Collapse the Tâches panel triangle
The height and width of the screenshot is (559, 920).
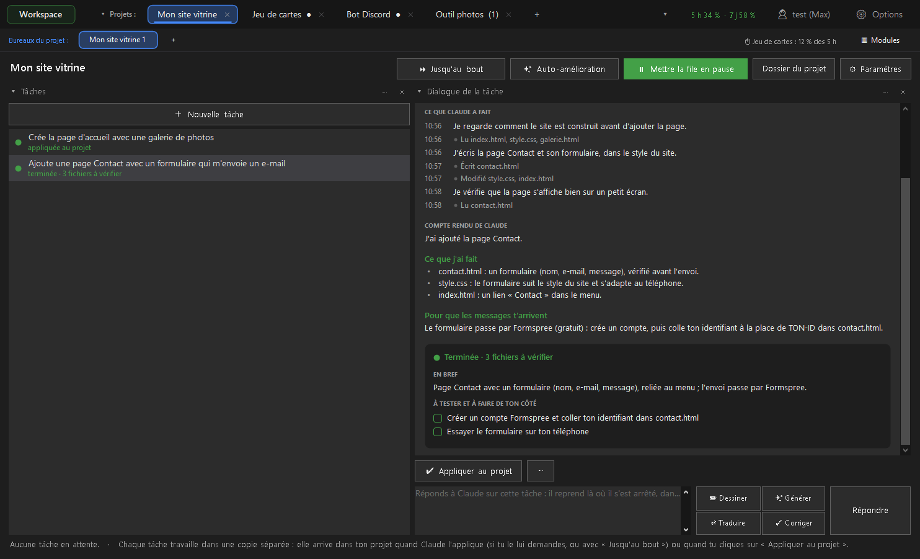click(x=13, y=92)
